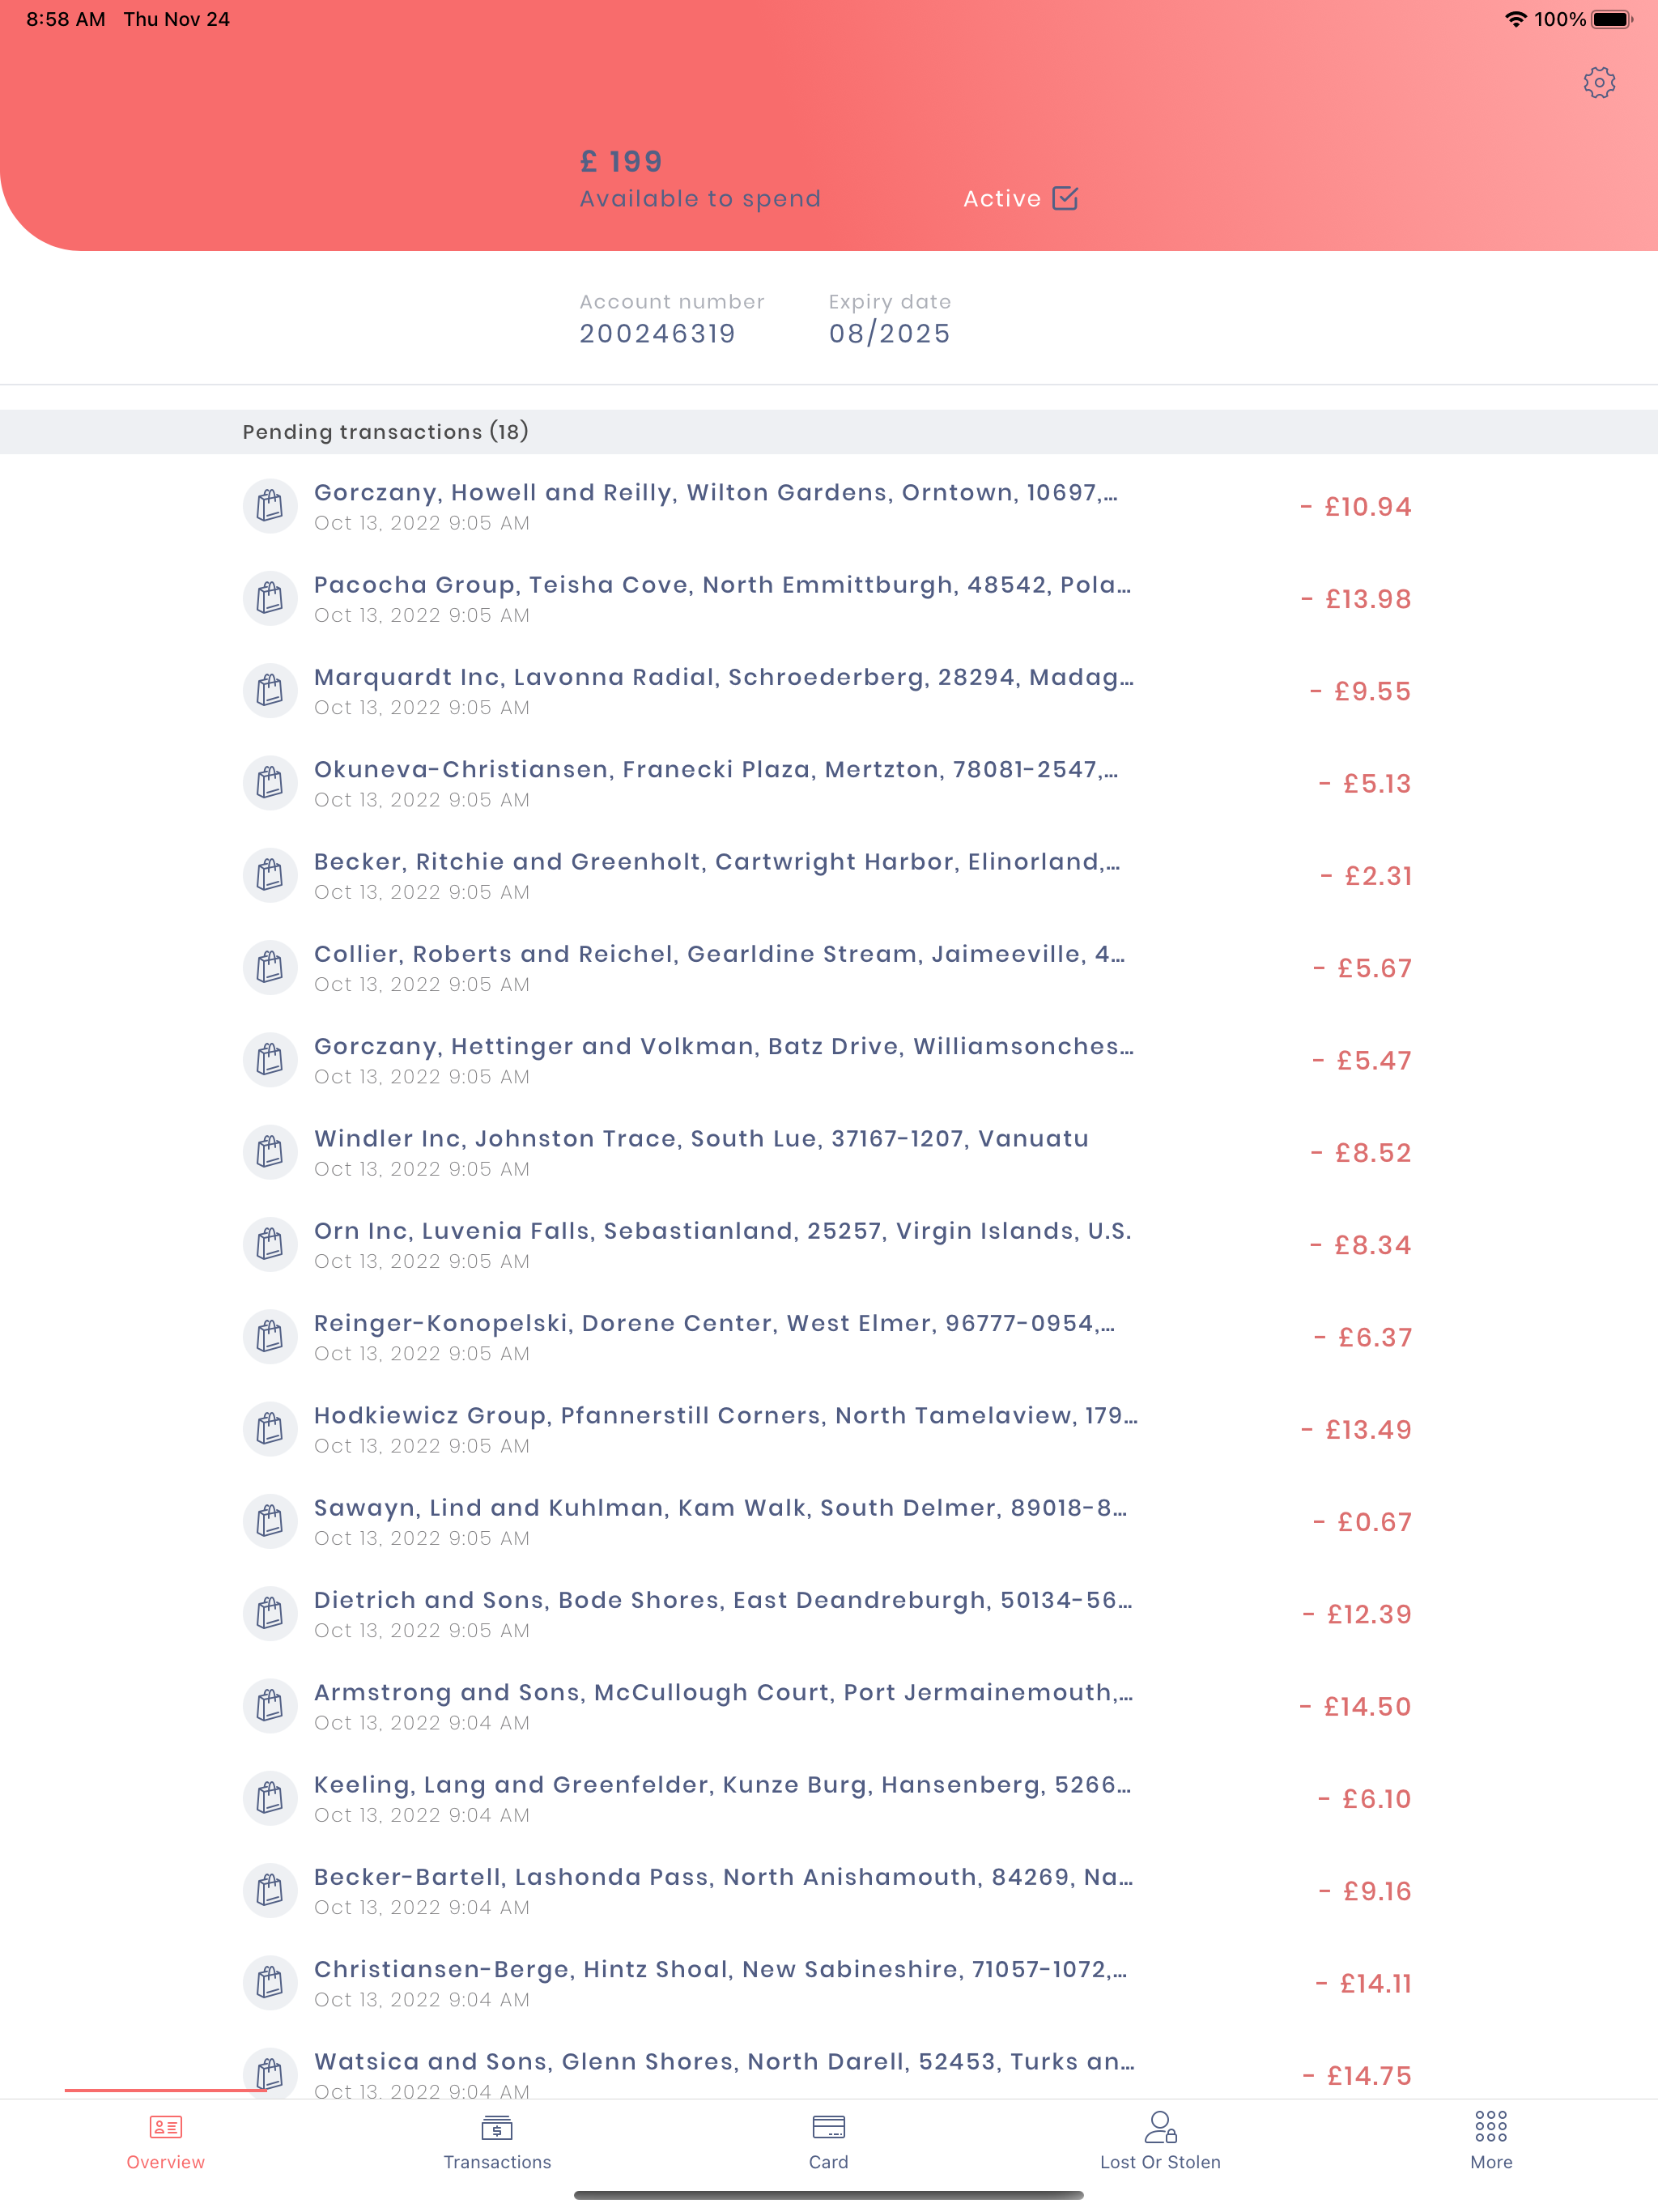
Task: Open the Lost Or Stolen tab
Action: pos(1160,2142)
